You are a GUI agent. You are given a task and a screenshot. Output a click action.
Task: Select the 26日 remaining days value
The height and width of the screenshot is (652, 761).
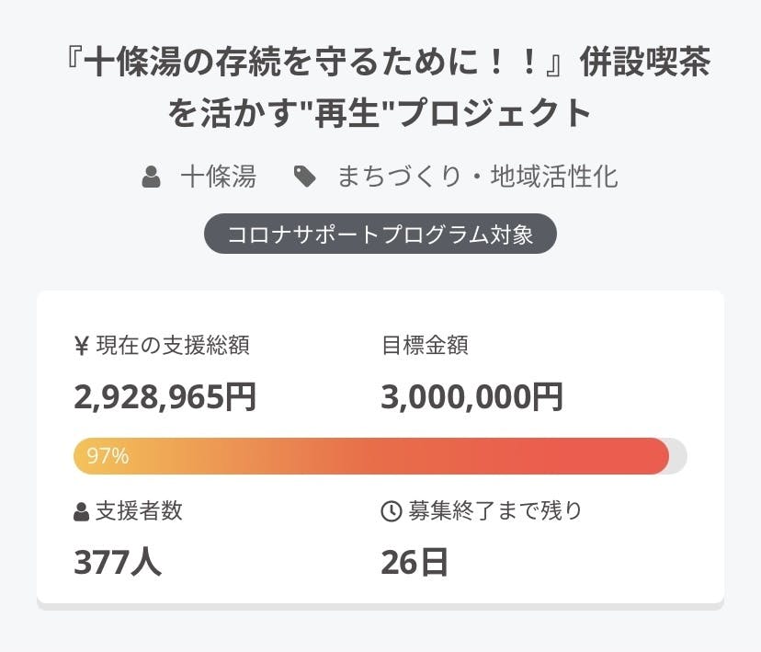(x=415, y=562)
